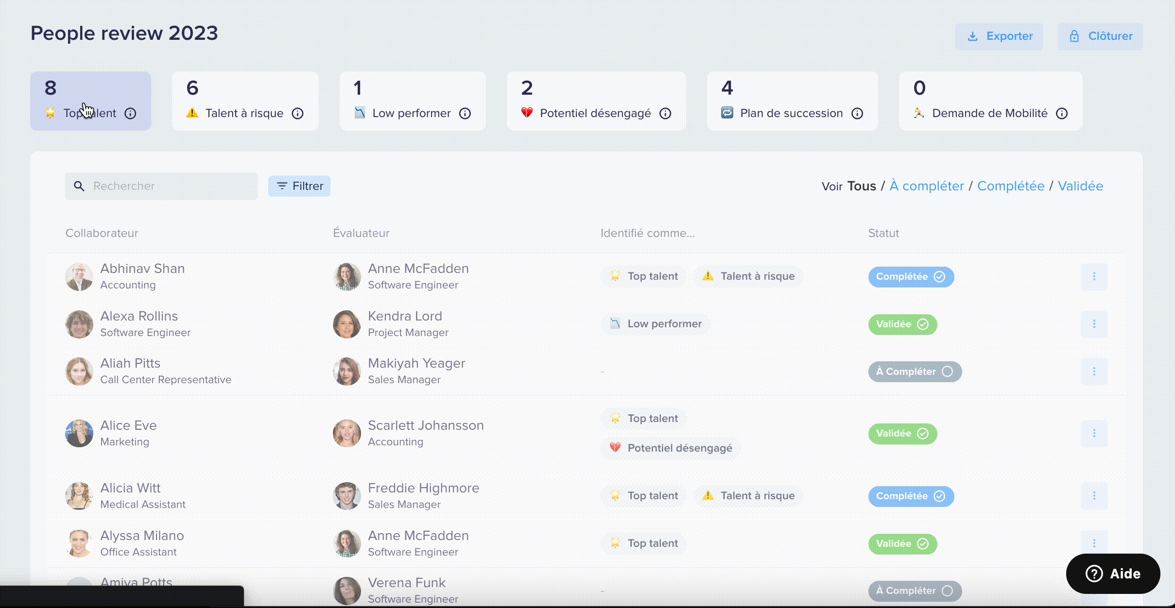Viewport: 1175px width, 608px height.
Task: Click the Rechercher search field
Action: [161, 186]
